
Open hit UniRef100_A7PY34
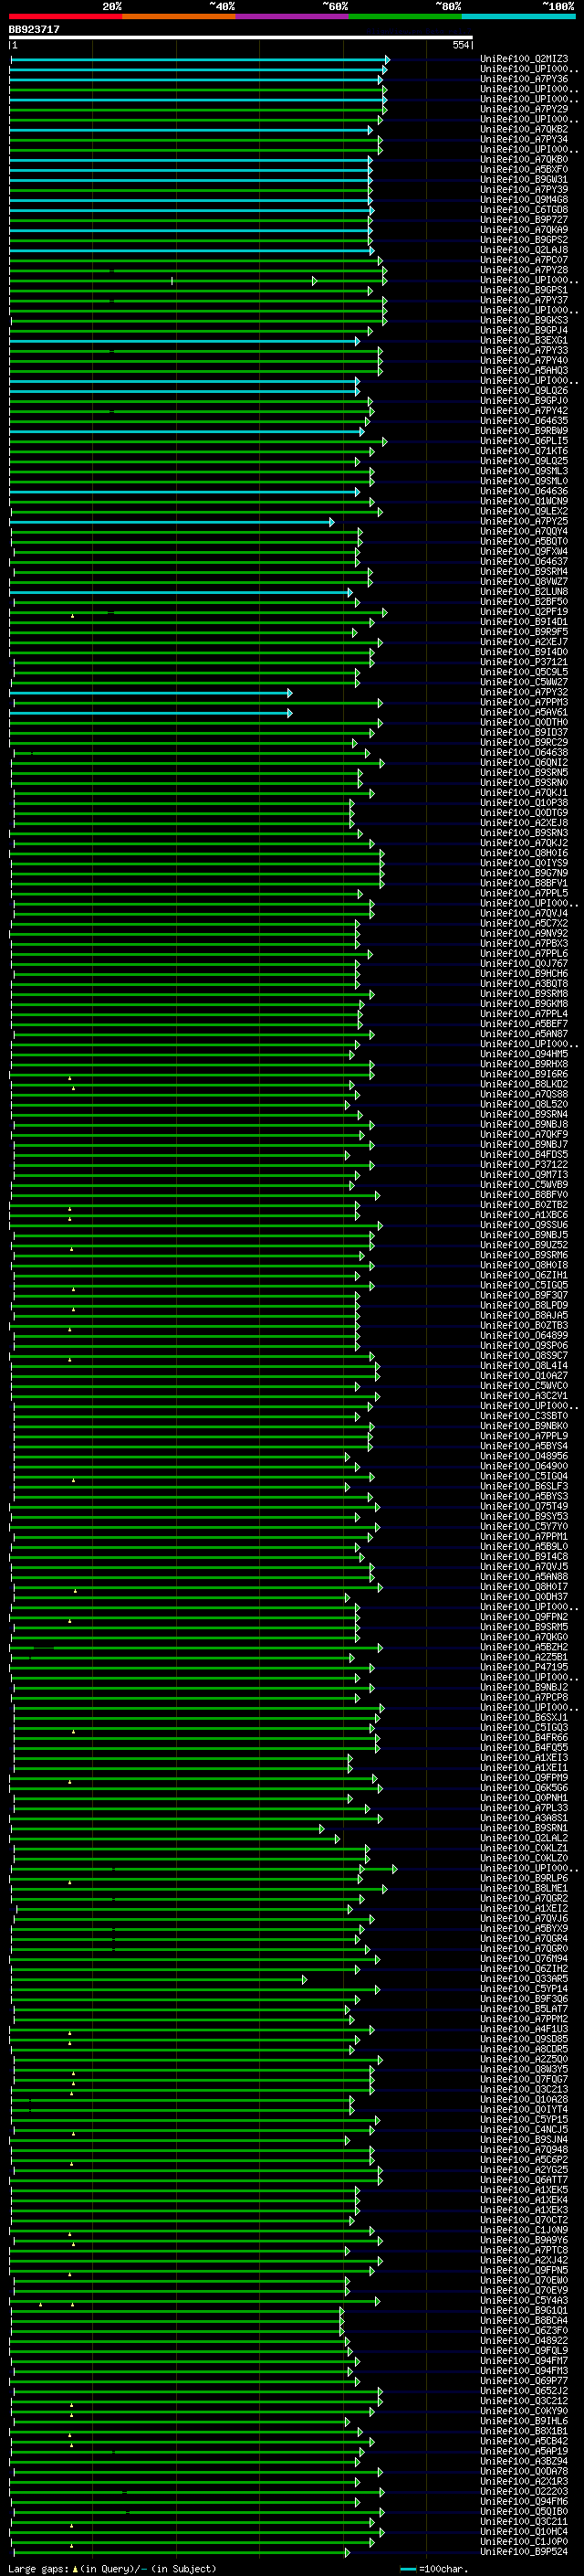[524, 139]
